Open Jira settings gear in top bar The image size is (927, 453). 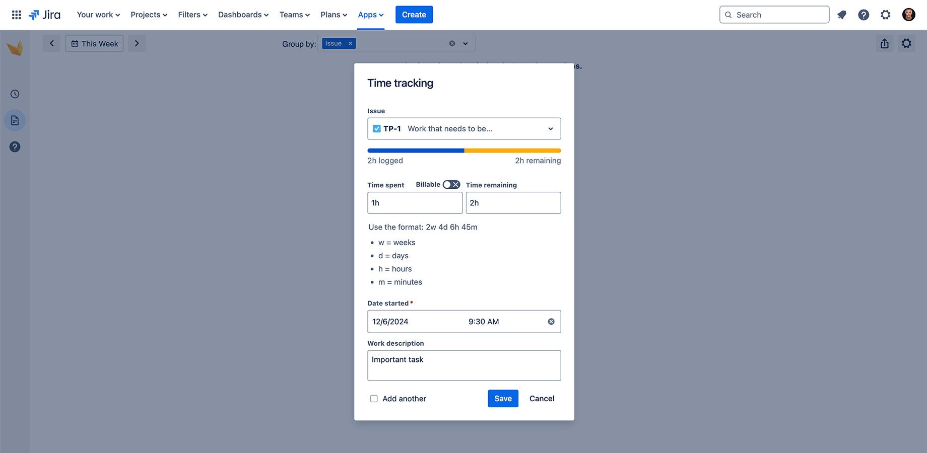886,15
